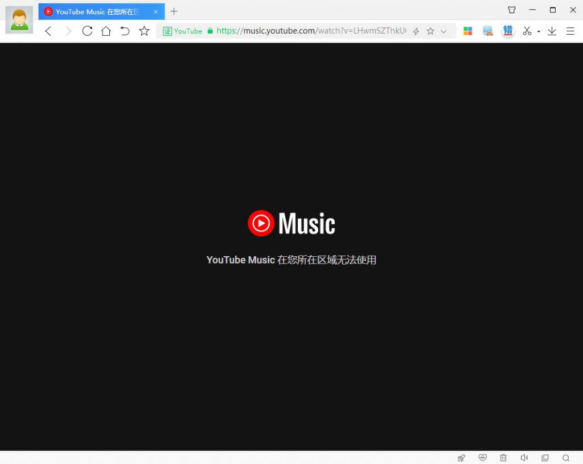The image size is (583, 464).
Task: Toggle the lightning speed mode icon
Action: (x=416, y=31)
